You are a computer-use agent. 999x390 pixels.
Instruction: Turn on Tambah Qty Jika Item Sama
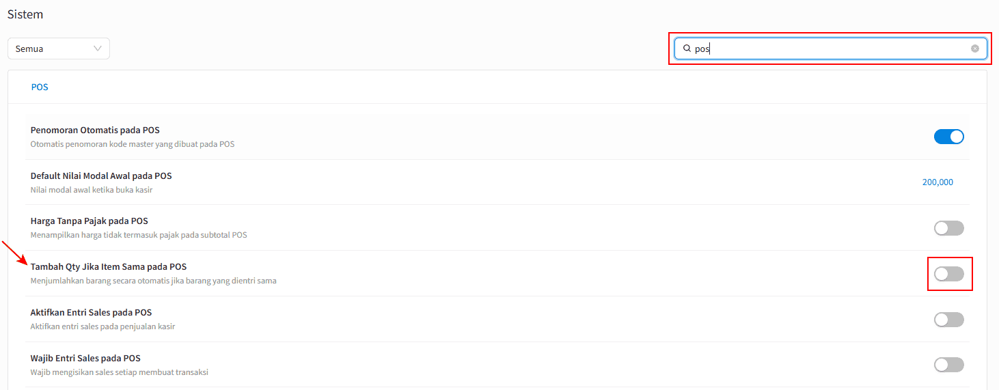(x=949, y=274)
